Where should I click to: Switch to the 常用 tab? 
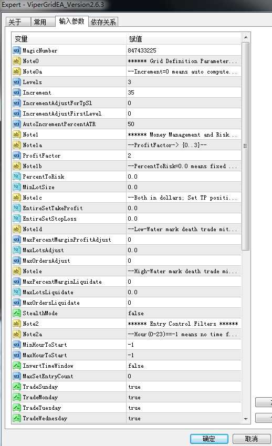click(x=40, y=22)
